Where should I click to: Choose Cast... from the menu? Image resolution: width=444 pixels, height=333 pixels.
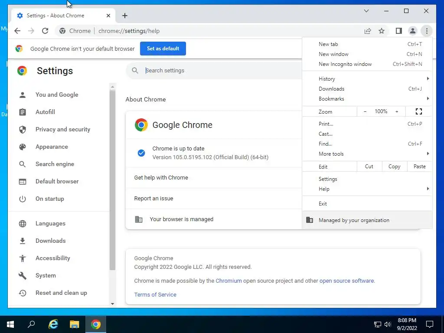coord(367,134)
